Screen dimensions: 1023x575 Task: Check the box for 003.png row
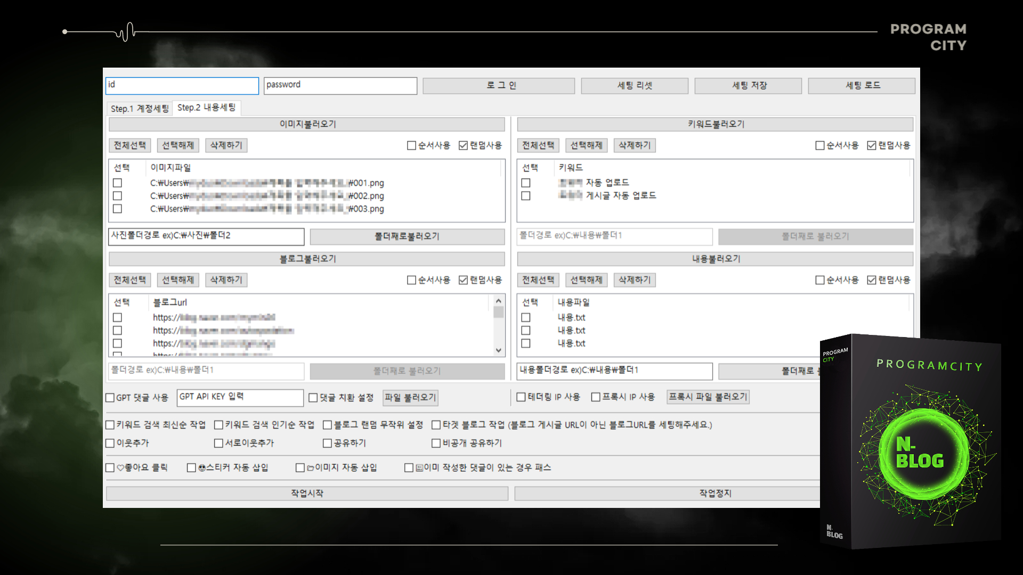(117, 209)
